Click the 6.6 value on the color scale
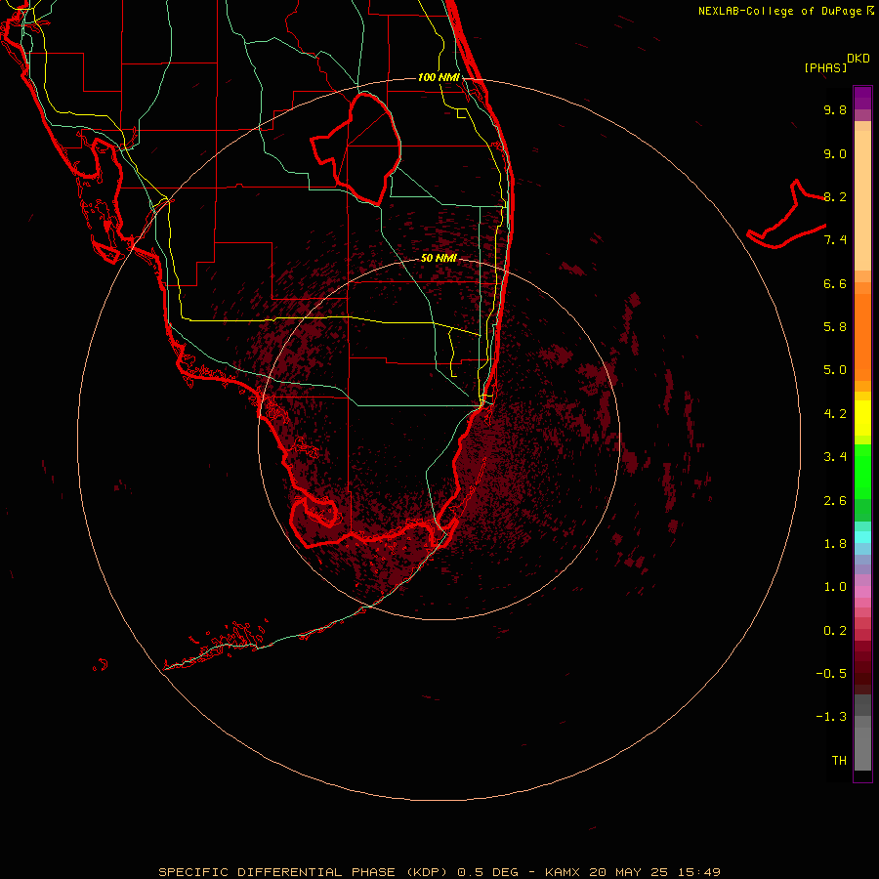Screen dimensions: 879x879 click(x=835, y=283)
